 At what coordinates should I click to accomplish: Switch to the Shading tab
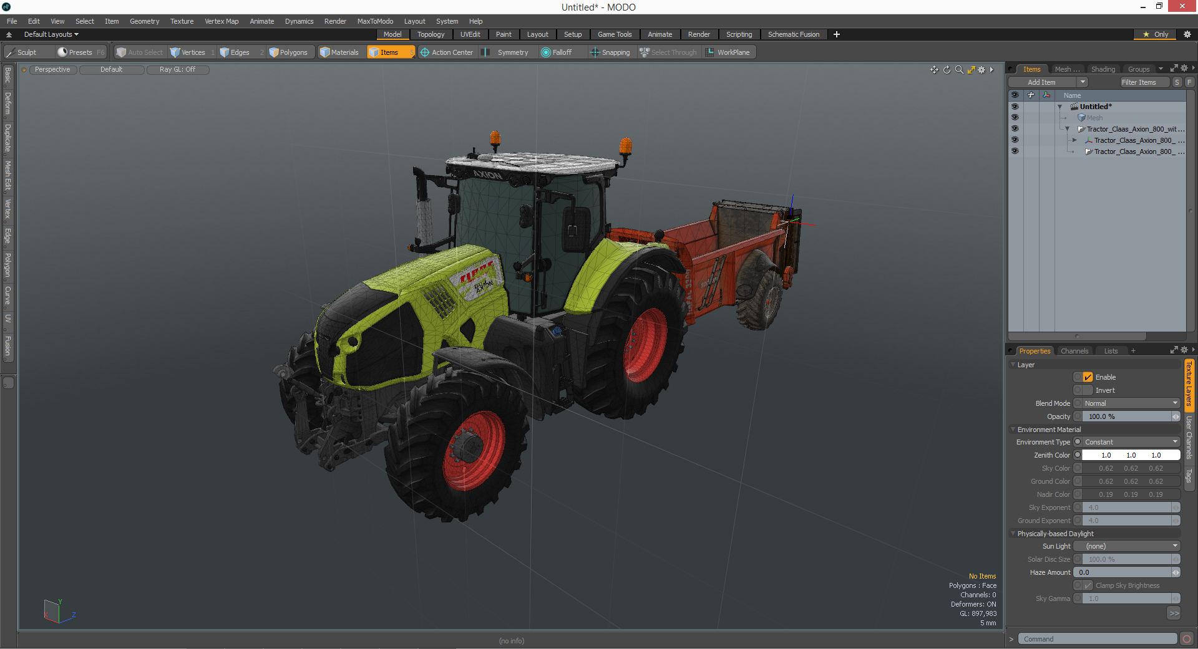pos(1103,69)
